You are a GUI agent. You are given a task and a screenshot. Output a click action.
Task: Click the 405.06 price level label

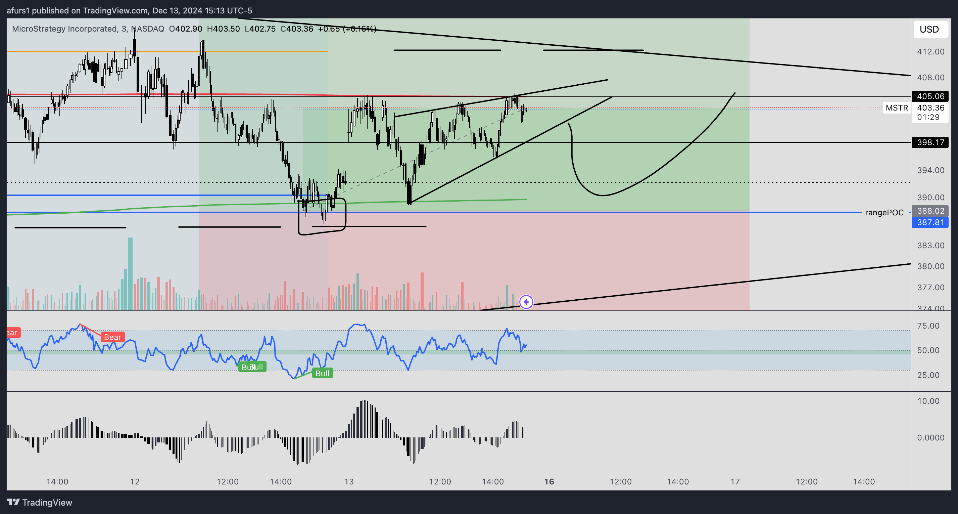tap(930, 96)
